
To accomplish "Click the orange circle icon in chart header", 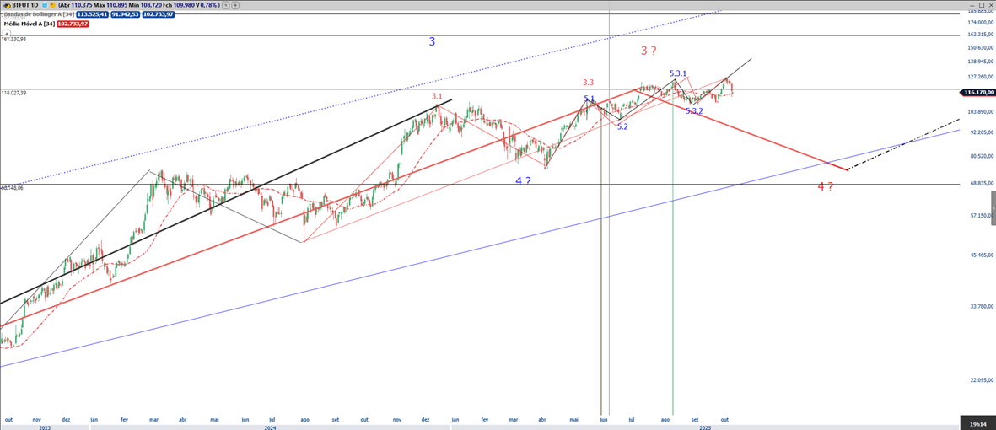I will point(52,5).
